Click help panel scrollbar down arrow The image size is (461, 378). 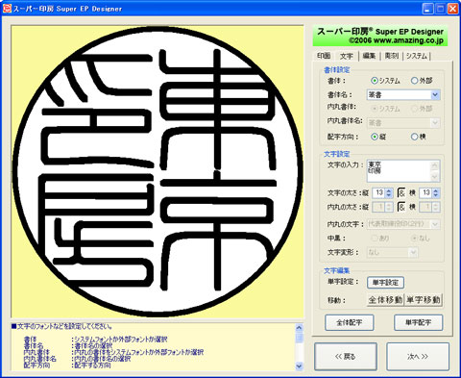(x=299, y=365)
